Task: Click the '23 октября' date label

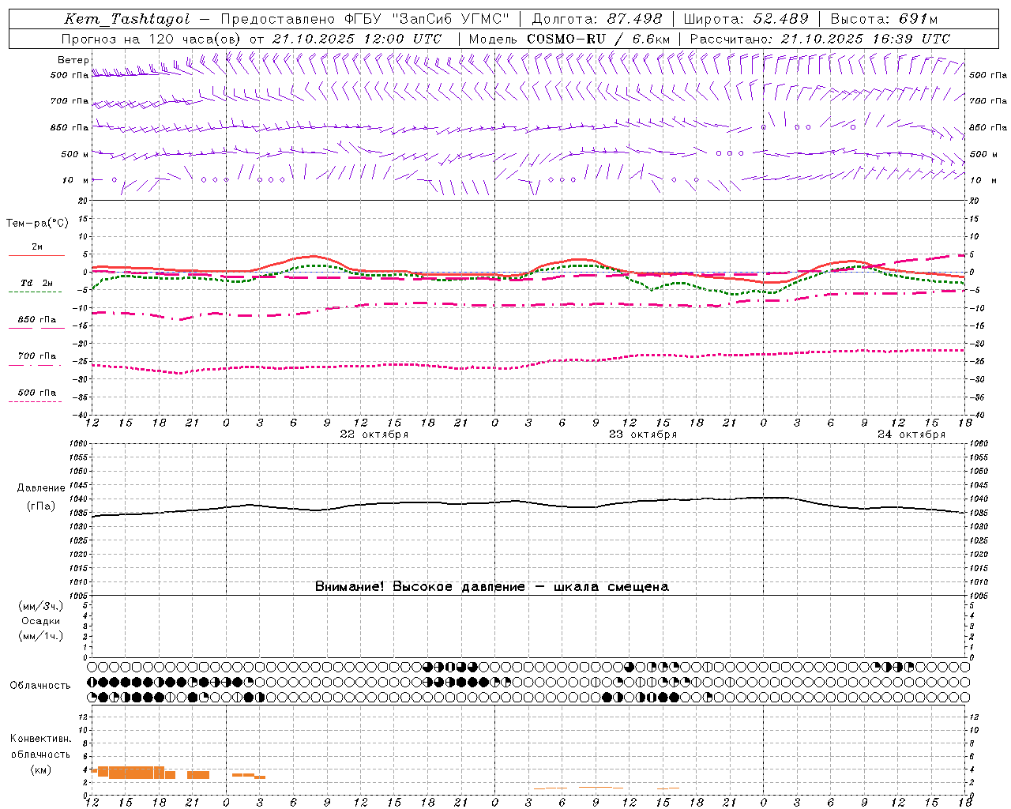Action: 643,435
